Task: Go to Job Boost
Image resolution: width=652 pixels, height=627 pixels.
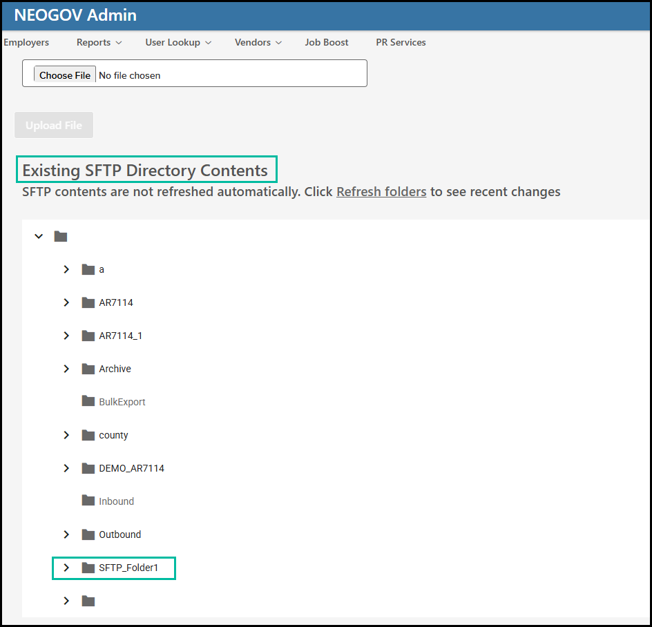Action: (x=327, y=42)
